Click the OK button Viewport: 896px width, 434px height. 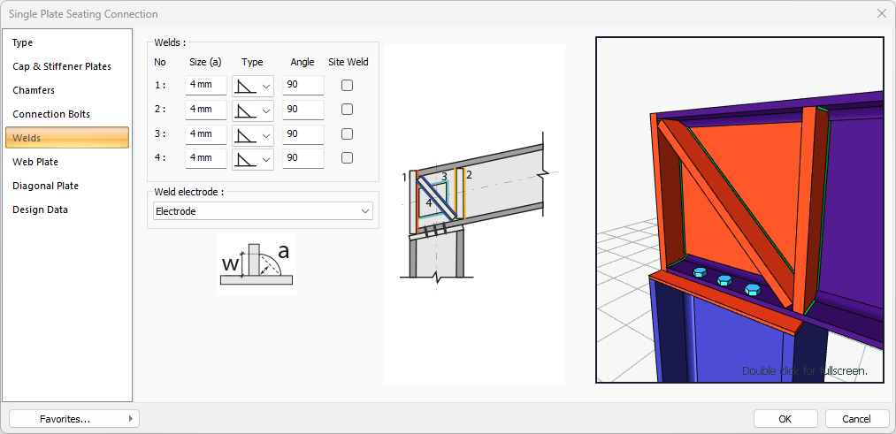point(785,419)
